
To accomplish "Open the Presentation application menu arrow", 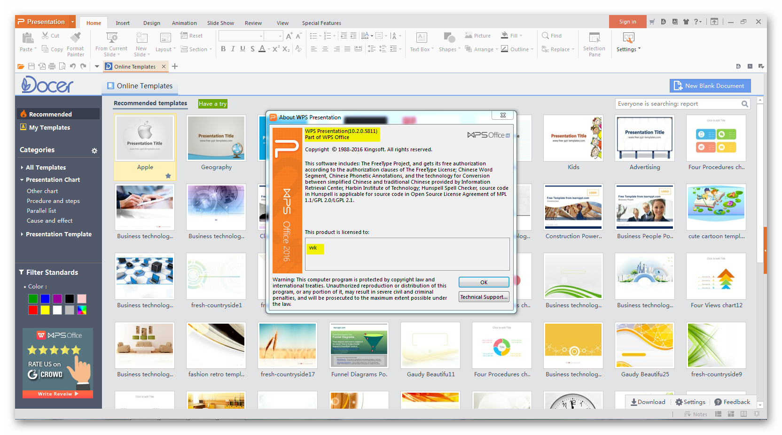I will (x=72, y=22).
